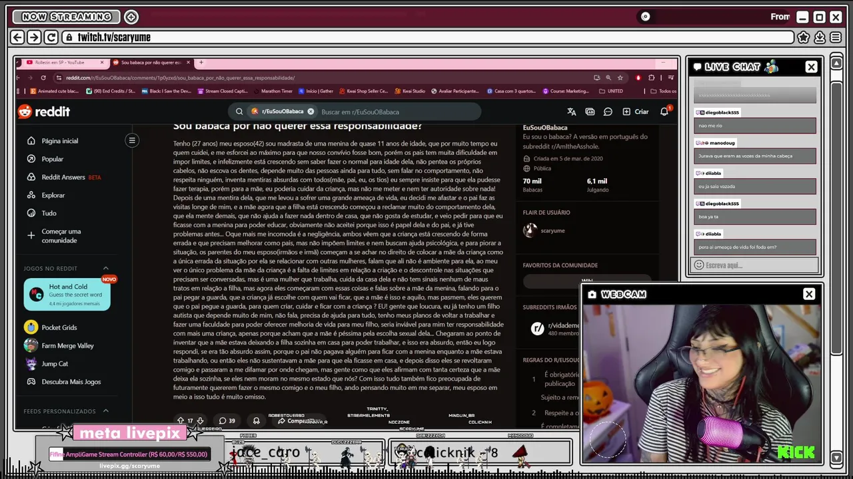Close the Live Chat panel

(x=811, y=67)
